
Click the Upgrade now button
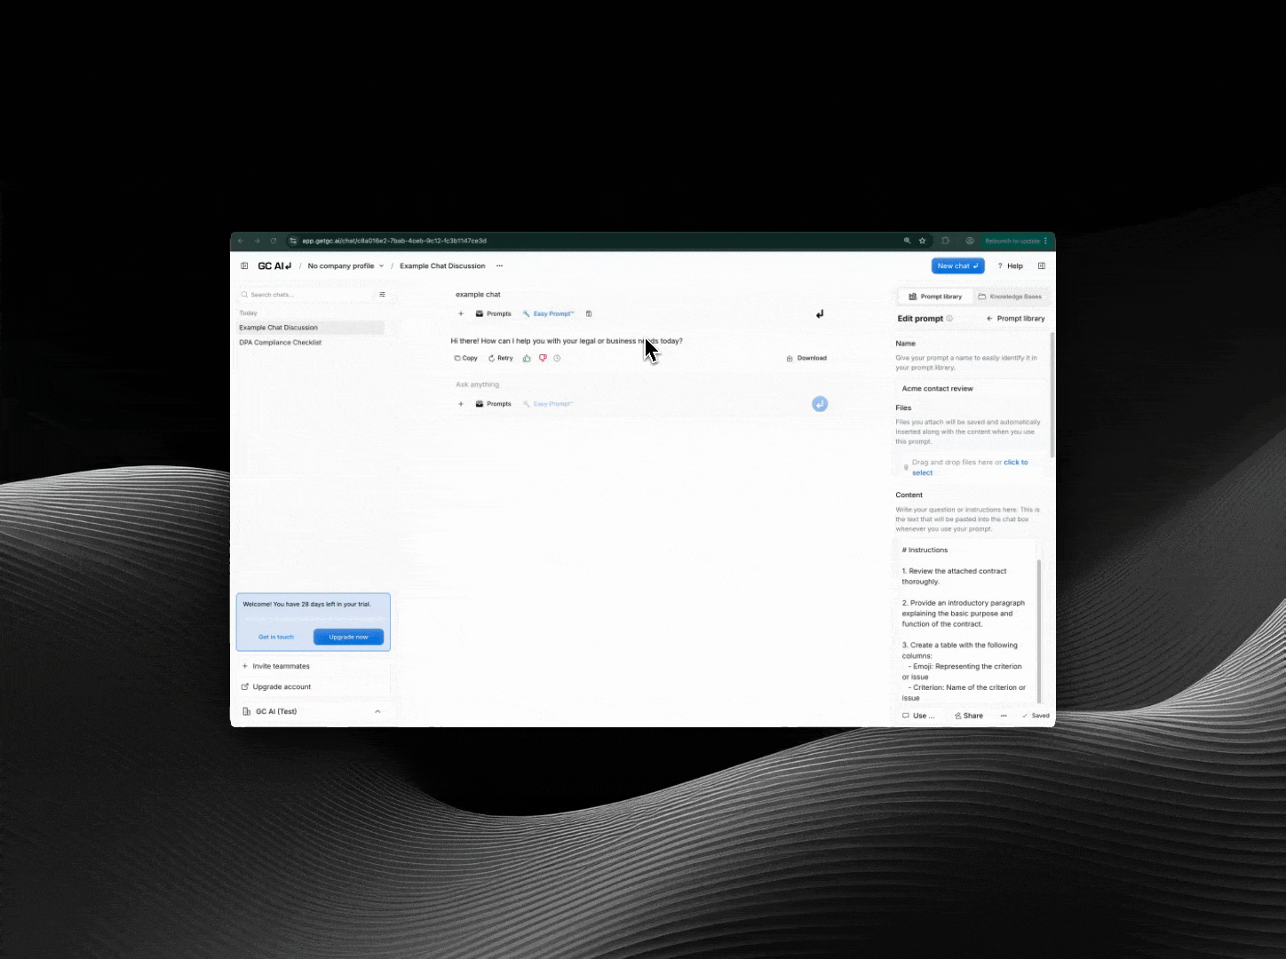(x=348, y=637)
